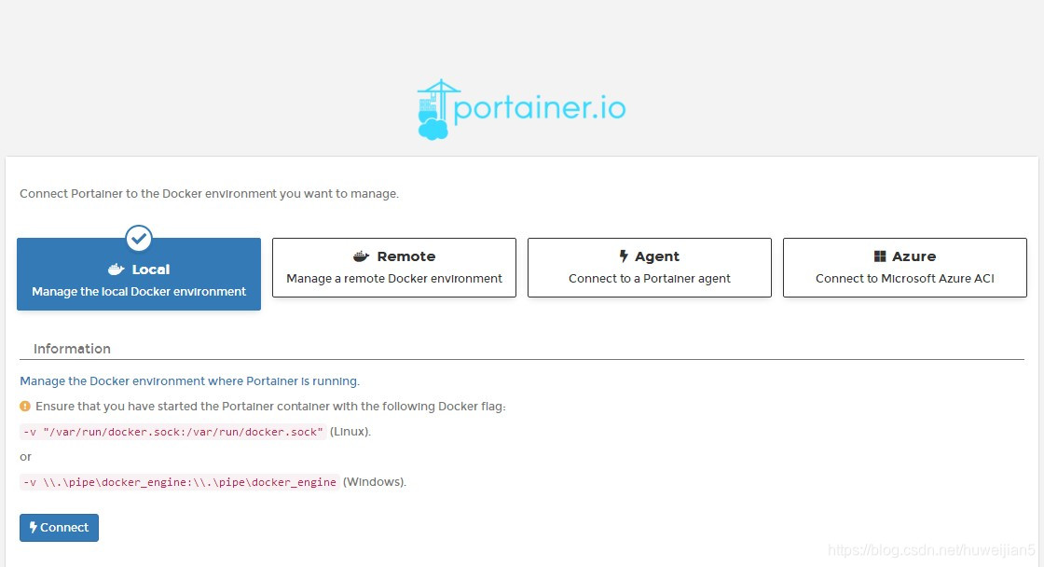Click the portainer.io logo
1044x567 pixels.
521,109
